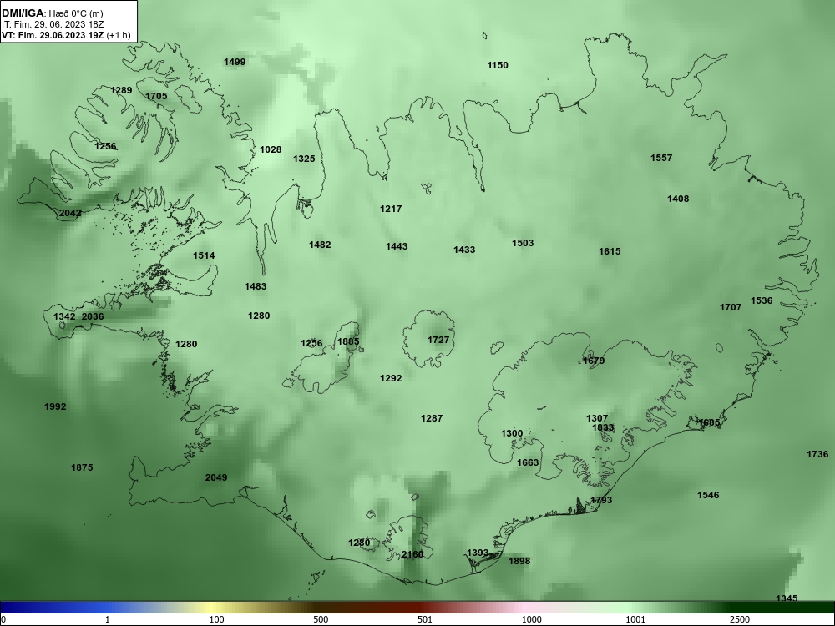Click the 1536 height label
Viewport: 835px width, 626px height.
762,300
